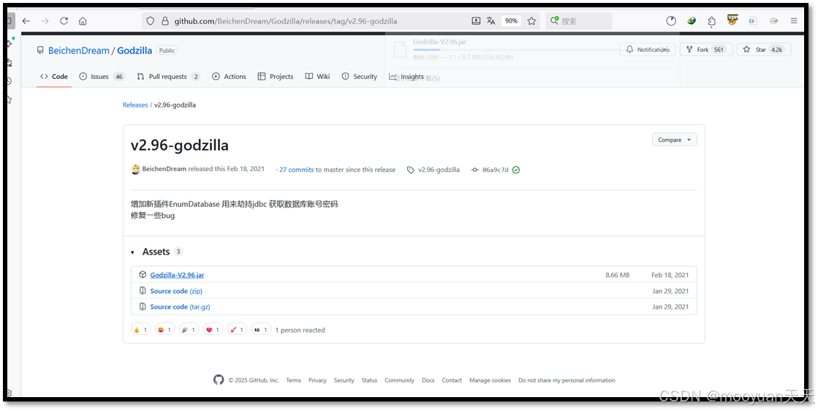The image size is (818, 411).
Task: Open the footer Docs link
Action: [x=428, y=380]
